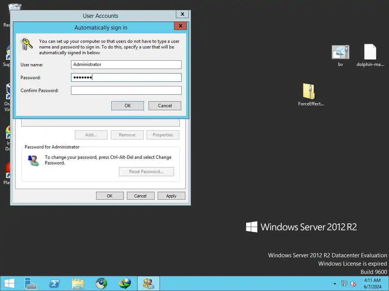The image size is (389, 291).
Task: Cancel the Automatically sign in dialog
Action: (x=165, y=106)
